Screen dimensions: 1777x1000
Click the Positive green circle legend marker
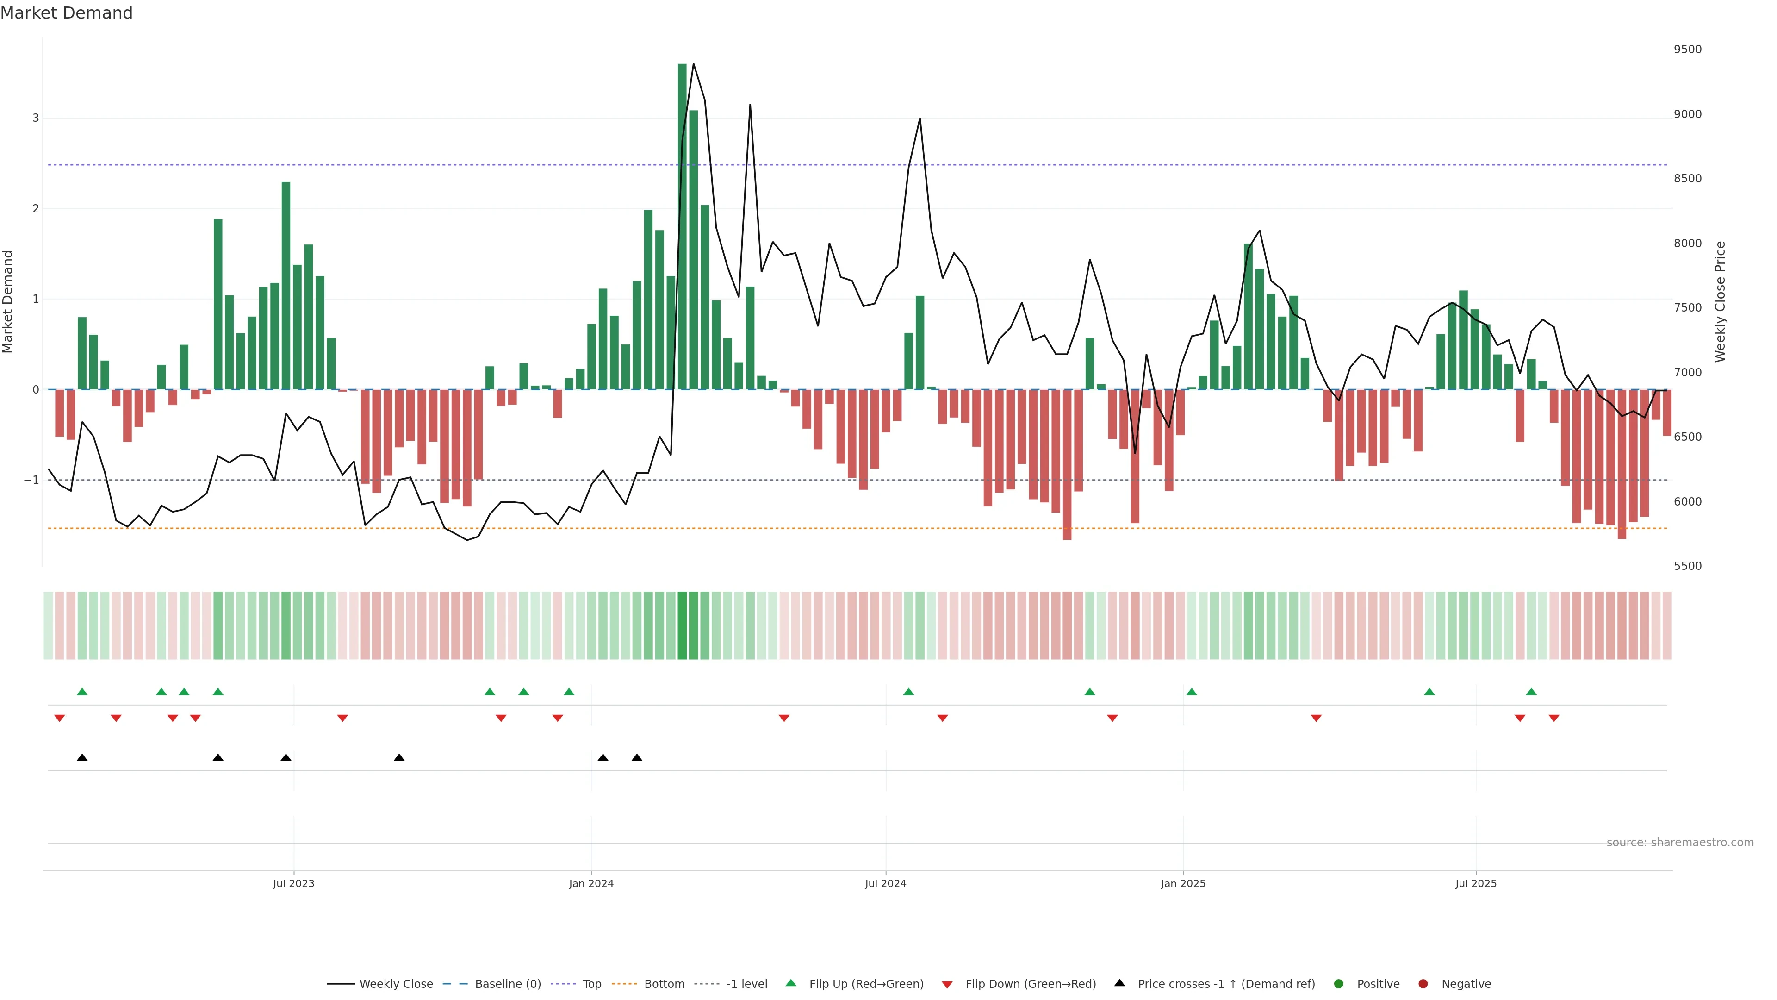click(x=1339, y=984)
